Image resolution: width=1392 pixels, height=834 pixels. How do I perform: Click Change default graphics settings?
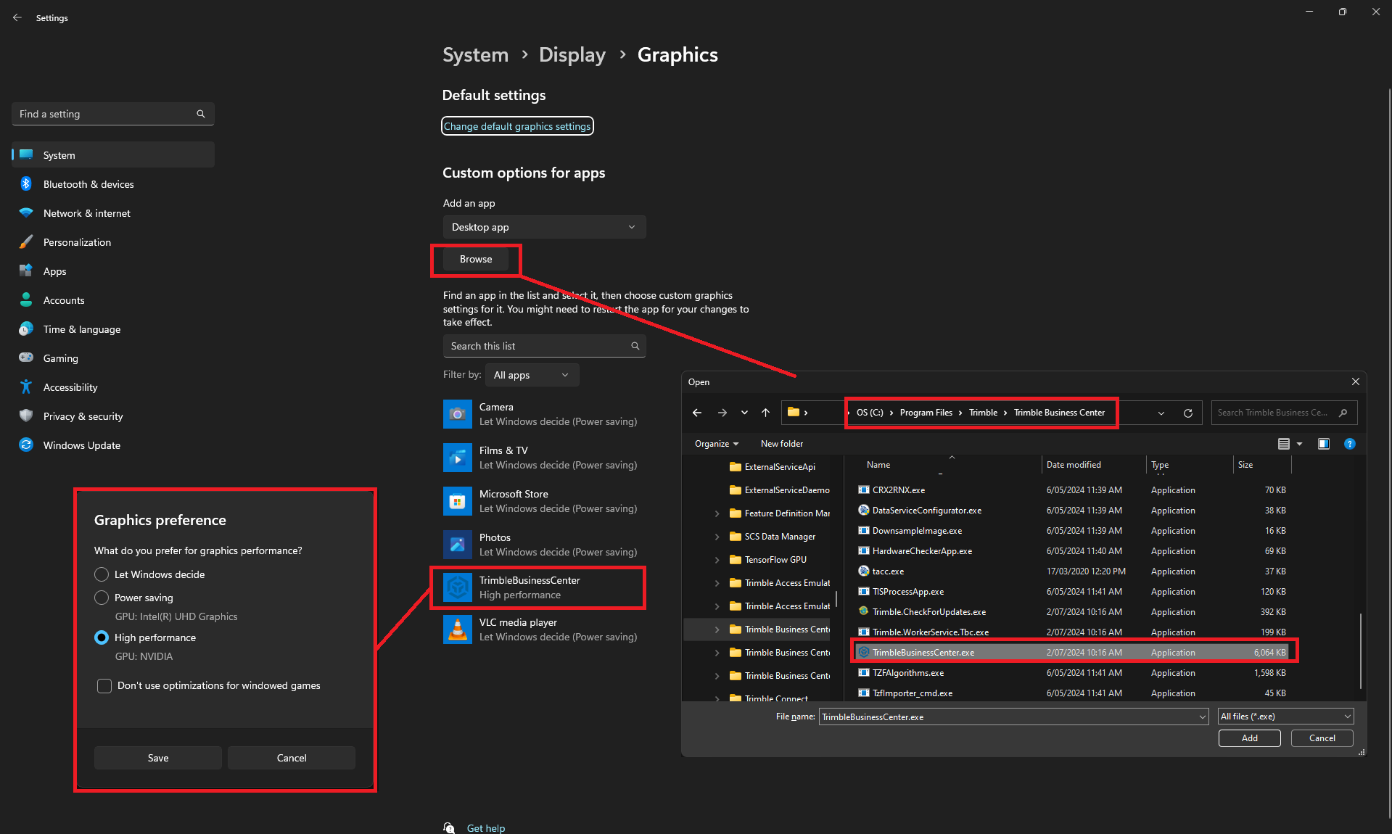point(517,125)
